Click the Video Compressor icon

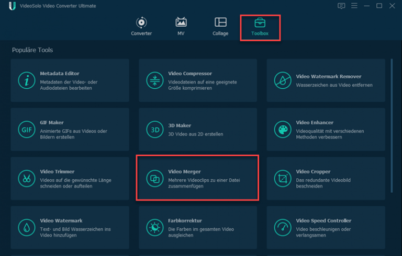155,80
